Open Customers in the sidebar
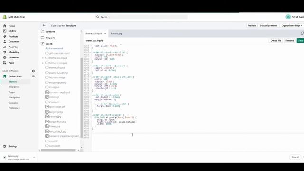Image resolution: width=304 pixels, height=171 pixels. coord(14,42)
